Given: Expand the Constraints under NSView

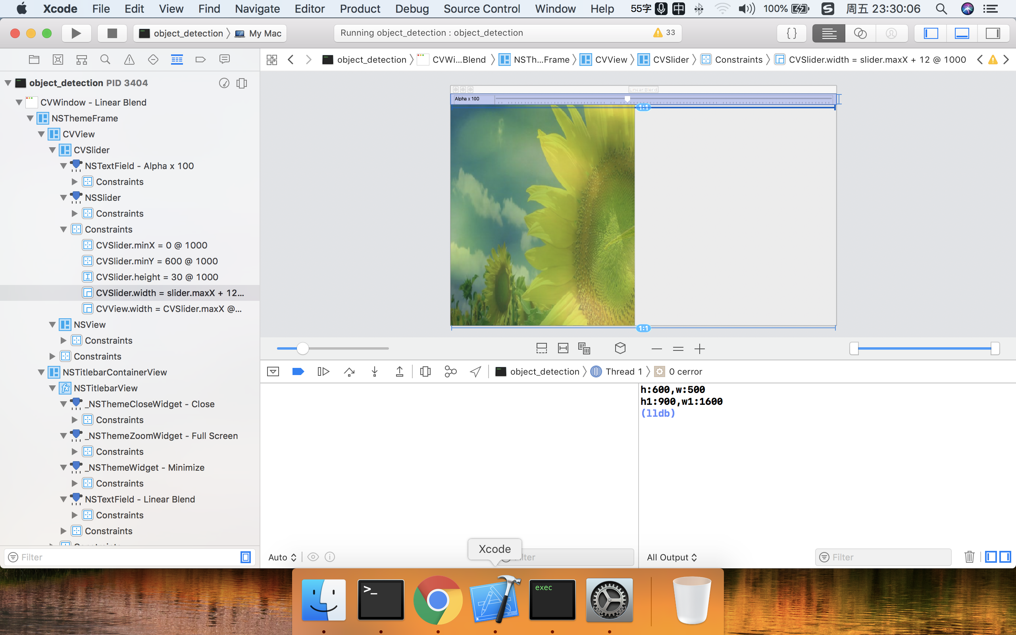Looking at the screenshot, I should 63,341.
